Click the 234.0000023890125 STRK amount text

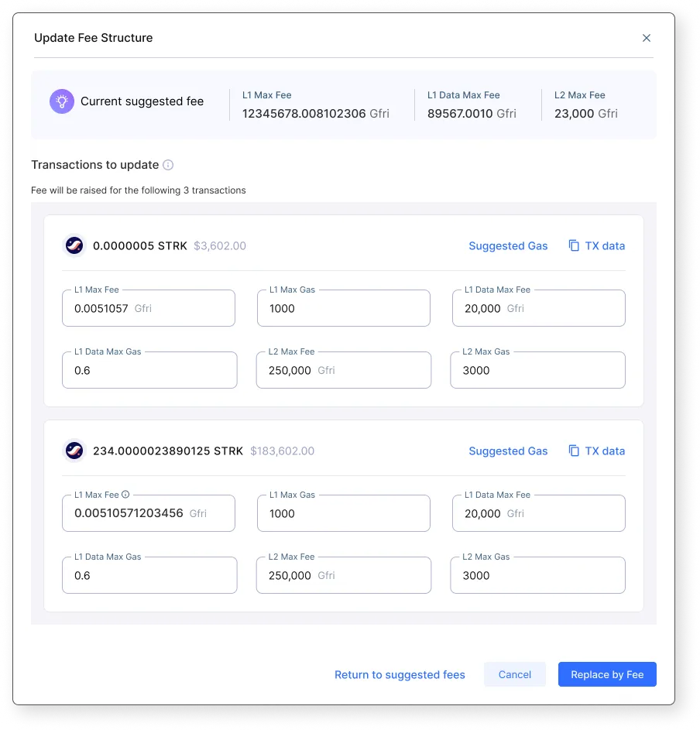click(x=168, y=451)
